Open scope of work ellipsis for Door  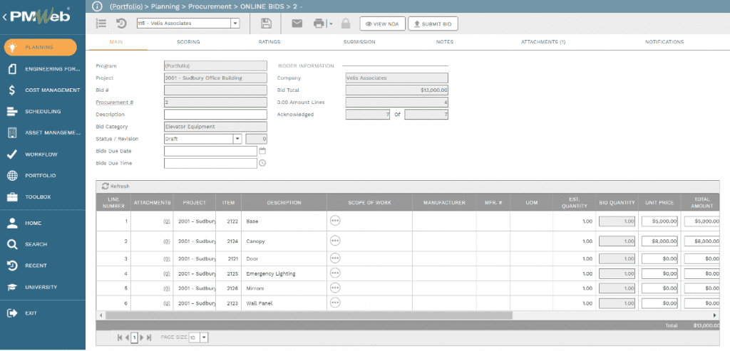(335, 258)
